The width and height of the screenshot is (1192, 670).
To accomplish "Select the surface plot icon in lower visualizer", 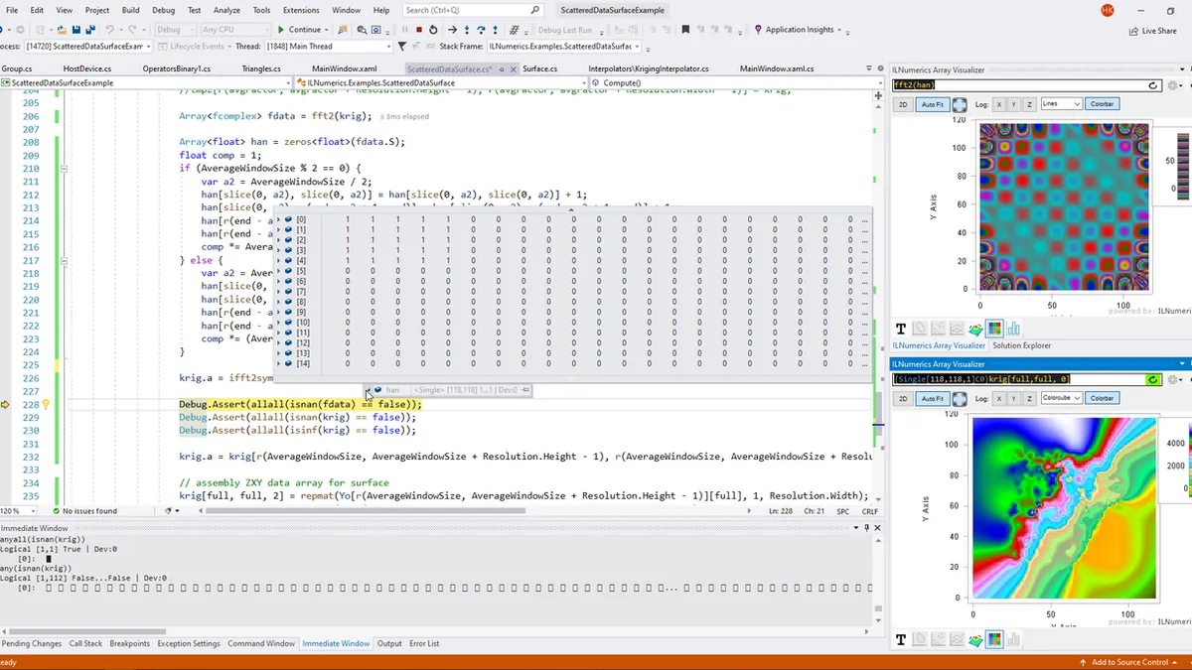I will (976, 639).
